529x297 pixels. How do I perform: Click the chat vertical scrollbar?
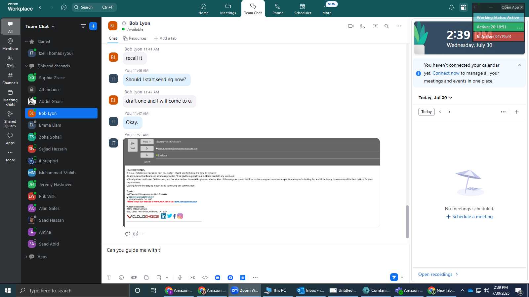point(407,221)
